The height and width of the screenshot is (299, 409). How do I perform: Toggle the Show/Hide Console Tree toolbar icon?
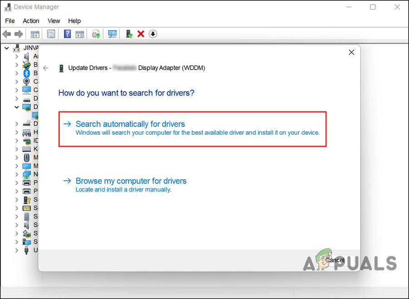click(x=35, y=34)
